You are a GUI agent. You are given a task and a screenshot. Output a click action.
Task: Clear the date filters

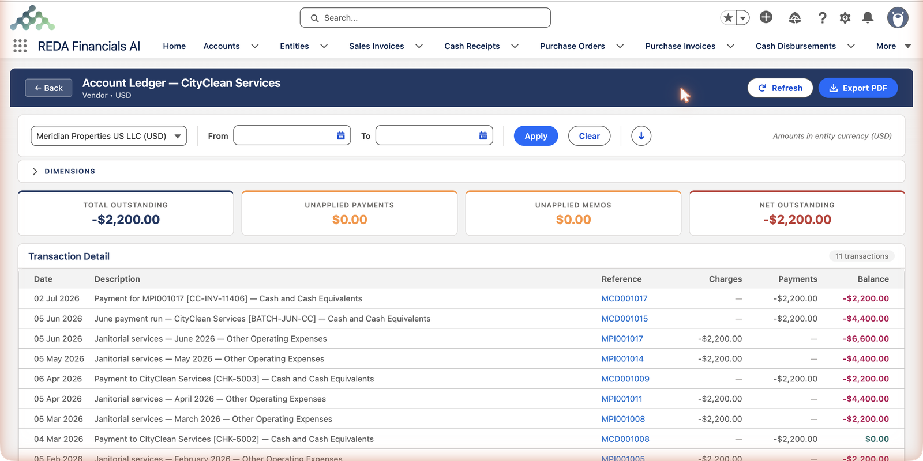[589, 136]
